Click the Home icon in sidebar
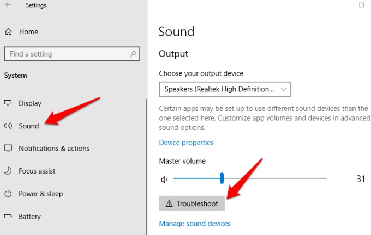The image size is (371, 235). point(8,32)
